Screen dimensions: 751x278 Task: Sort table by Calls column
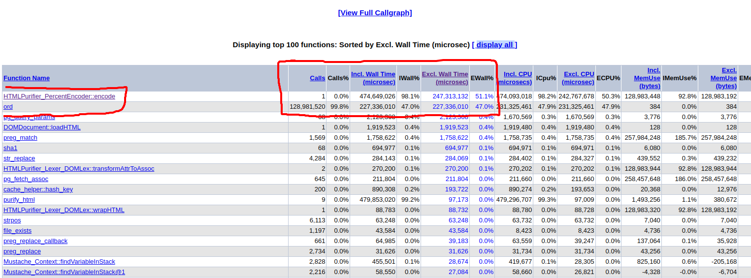pos(317,78)
